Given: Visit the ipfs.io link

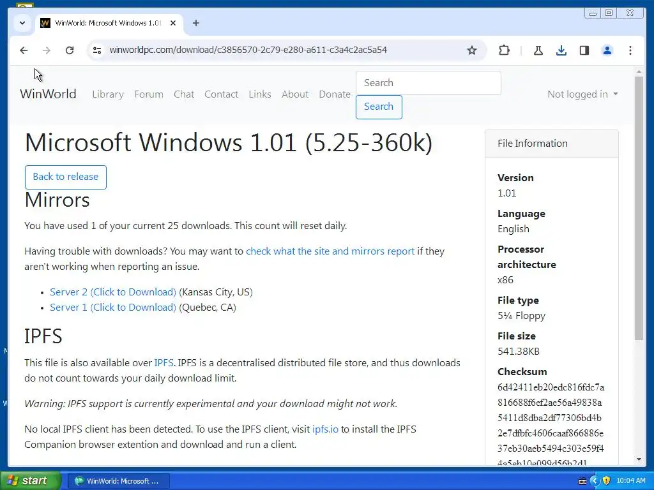Looking at the screenshot, I should point(325,429).
